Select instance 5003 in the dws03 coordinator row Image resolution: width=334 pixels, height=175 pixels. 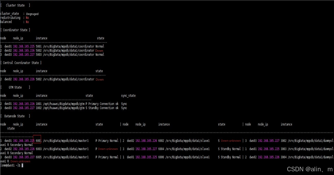pos(39,55)
